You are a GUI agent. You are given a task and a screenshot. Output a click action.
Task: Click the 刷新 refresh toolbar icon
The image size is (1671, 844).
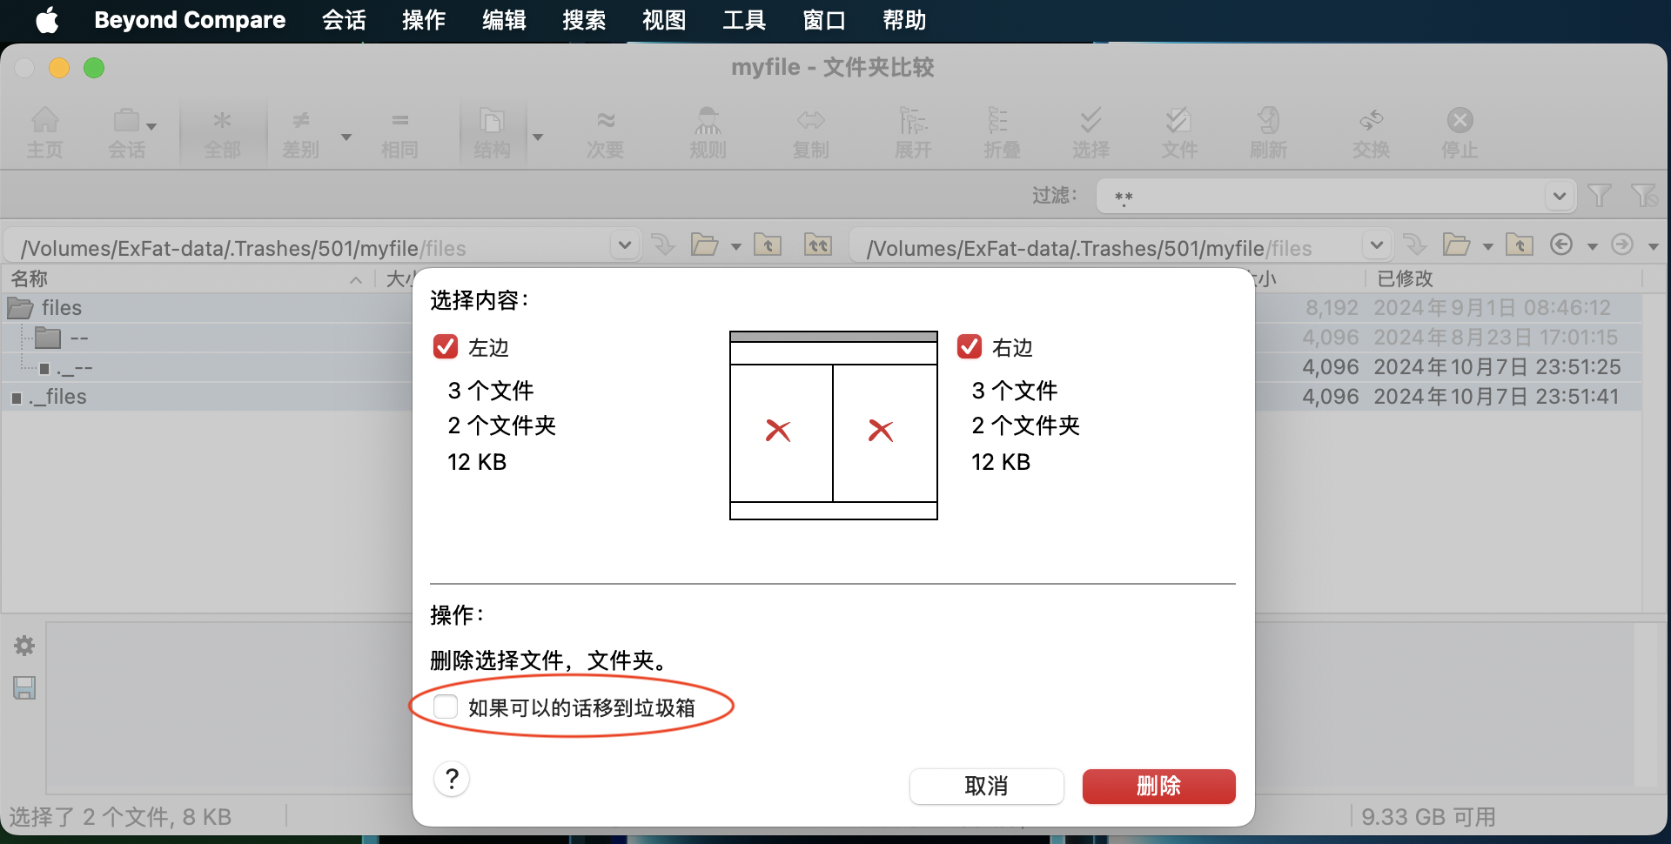[1268, 132]
